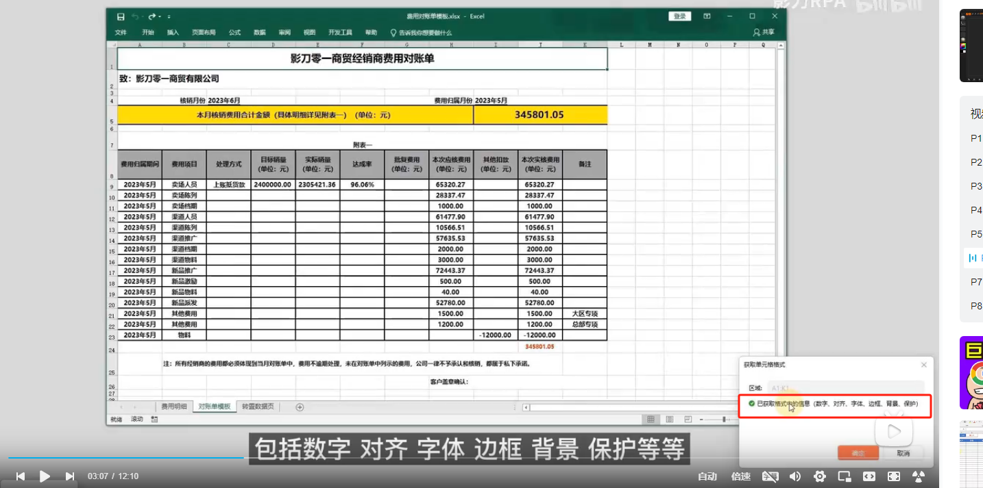Screen dimensions: 983x488
Task: Open the 文件 menu
Action: [x=121, y=32]
